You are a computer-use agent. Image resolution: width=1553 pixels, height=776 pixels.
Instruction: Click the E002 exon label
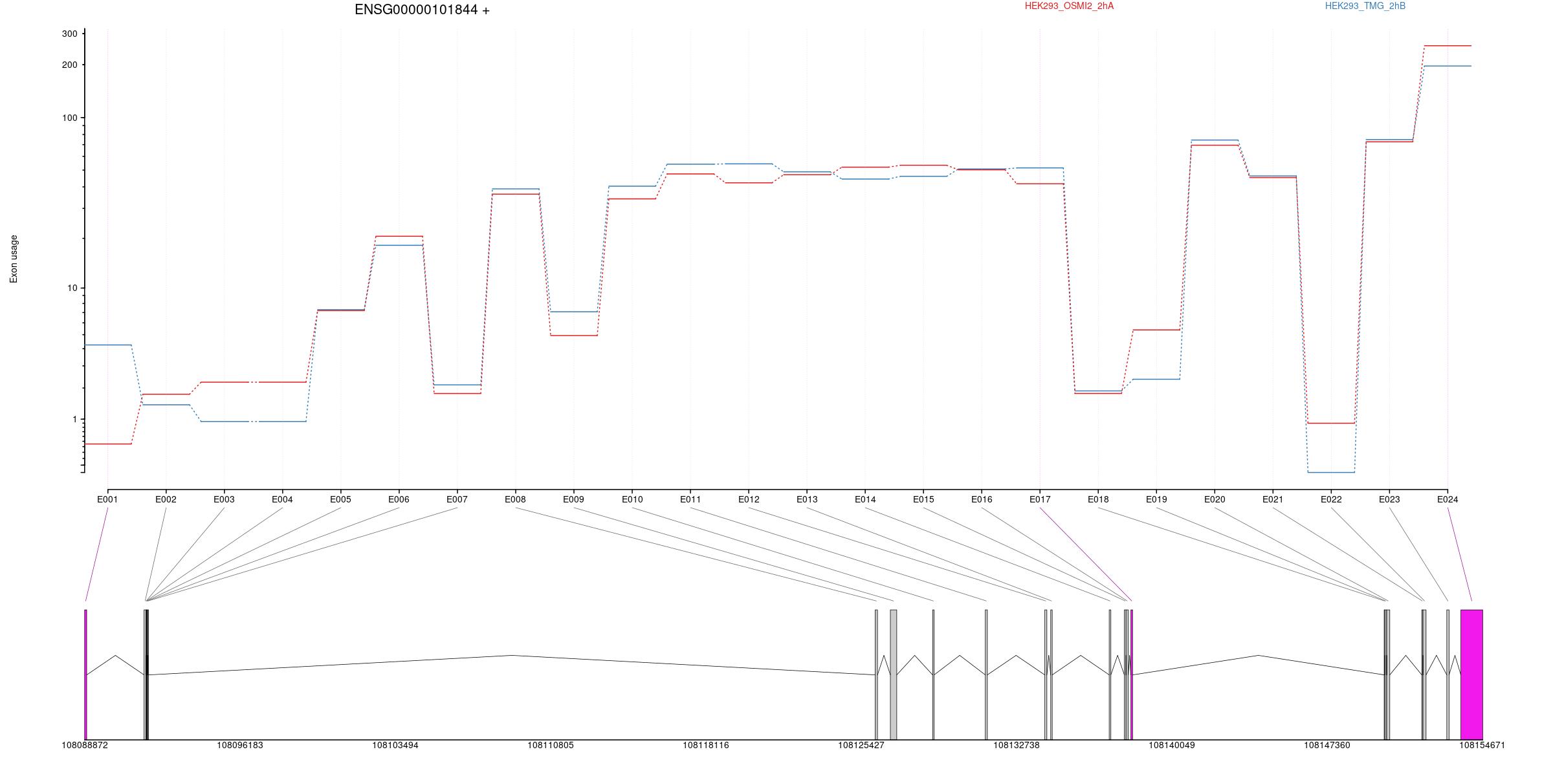[x=166, y=499]
